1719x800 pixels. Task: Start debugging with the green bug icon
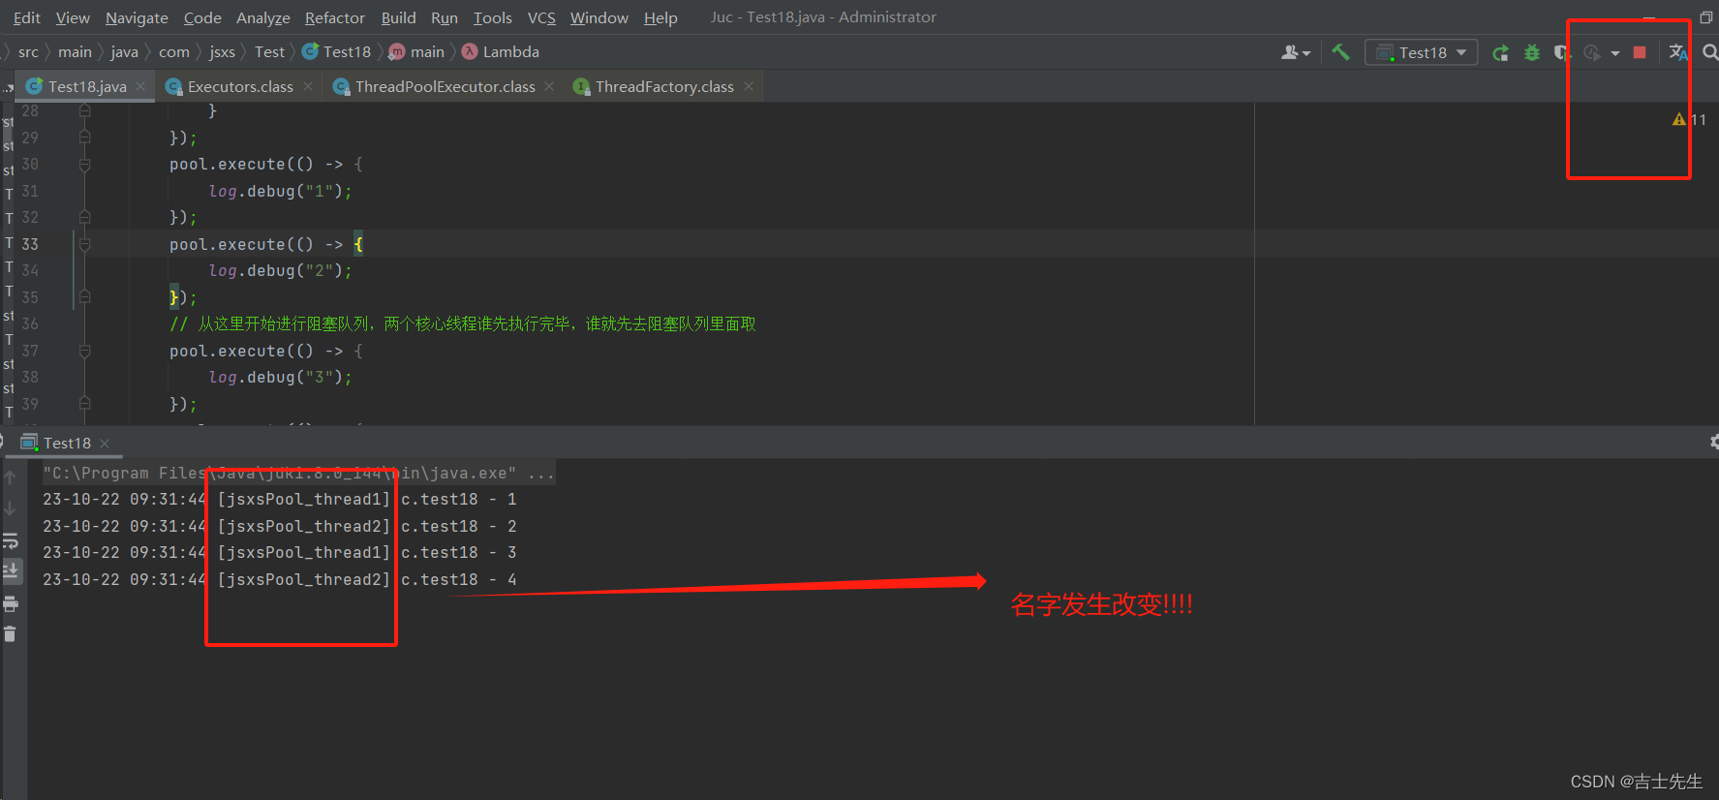click(x=1532, y=52)
